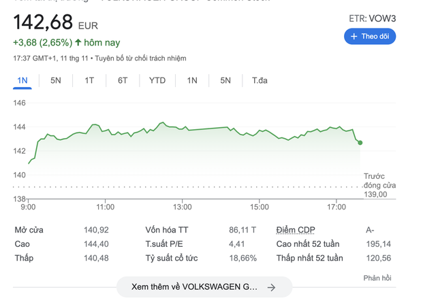The image size is (436, 306).
Task: Click the 142,68 EUR price heading
Action: [56, 22]
